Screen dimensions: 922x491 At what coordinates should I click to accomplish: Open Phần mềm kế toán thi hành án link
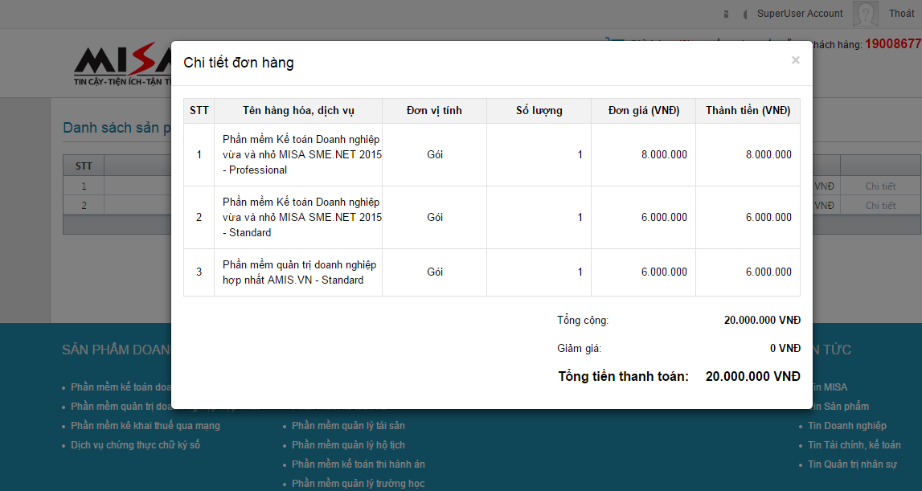tap(358, 464)
